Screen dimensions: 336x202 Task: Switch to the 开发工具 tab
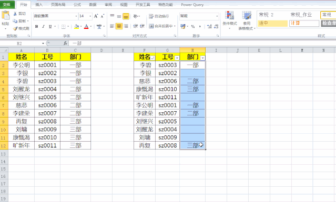tap(142, 5)
